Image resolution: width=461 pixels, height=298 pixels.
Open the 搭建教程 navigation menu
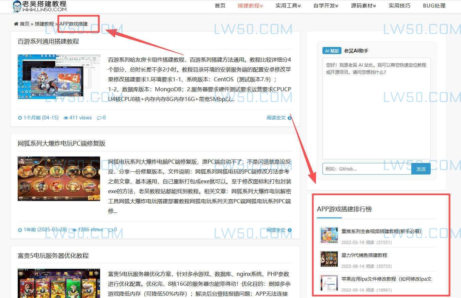tap(250, 5)
